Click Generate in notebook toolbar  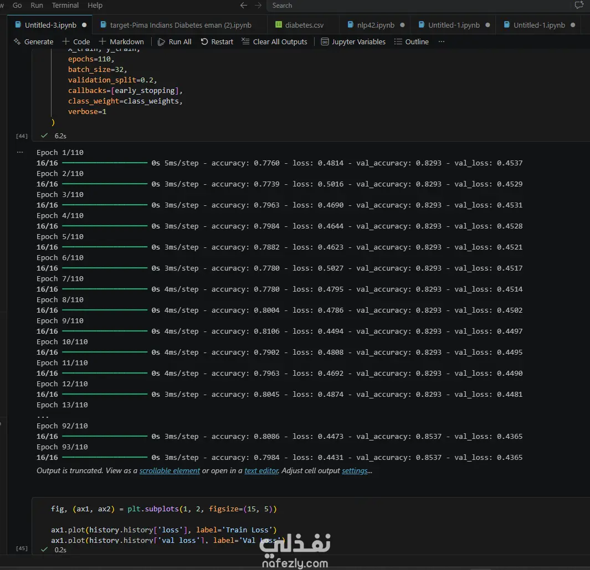pyautogui.click(x=33, y=42)
